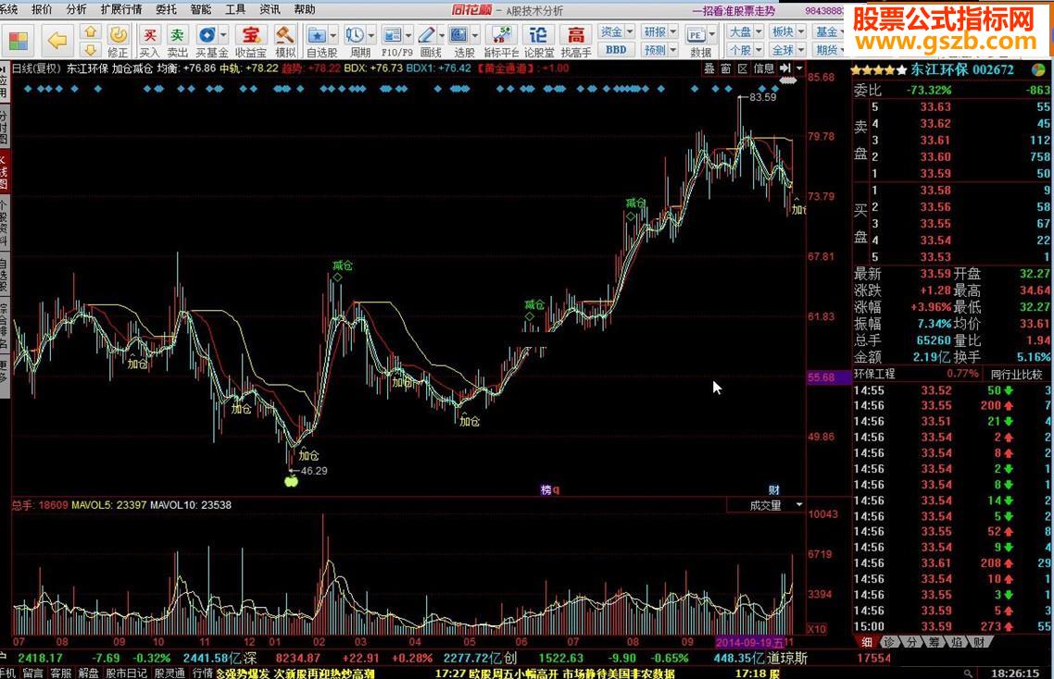Click the 股灵通 status bar item
This screenshot has height=679, width=1054.
169,673
